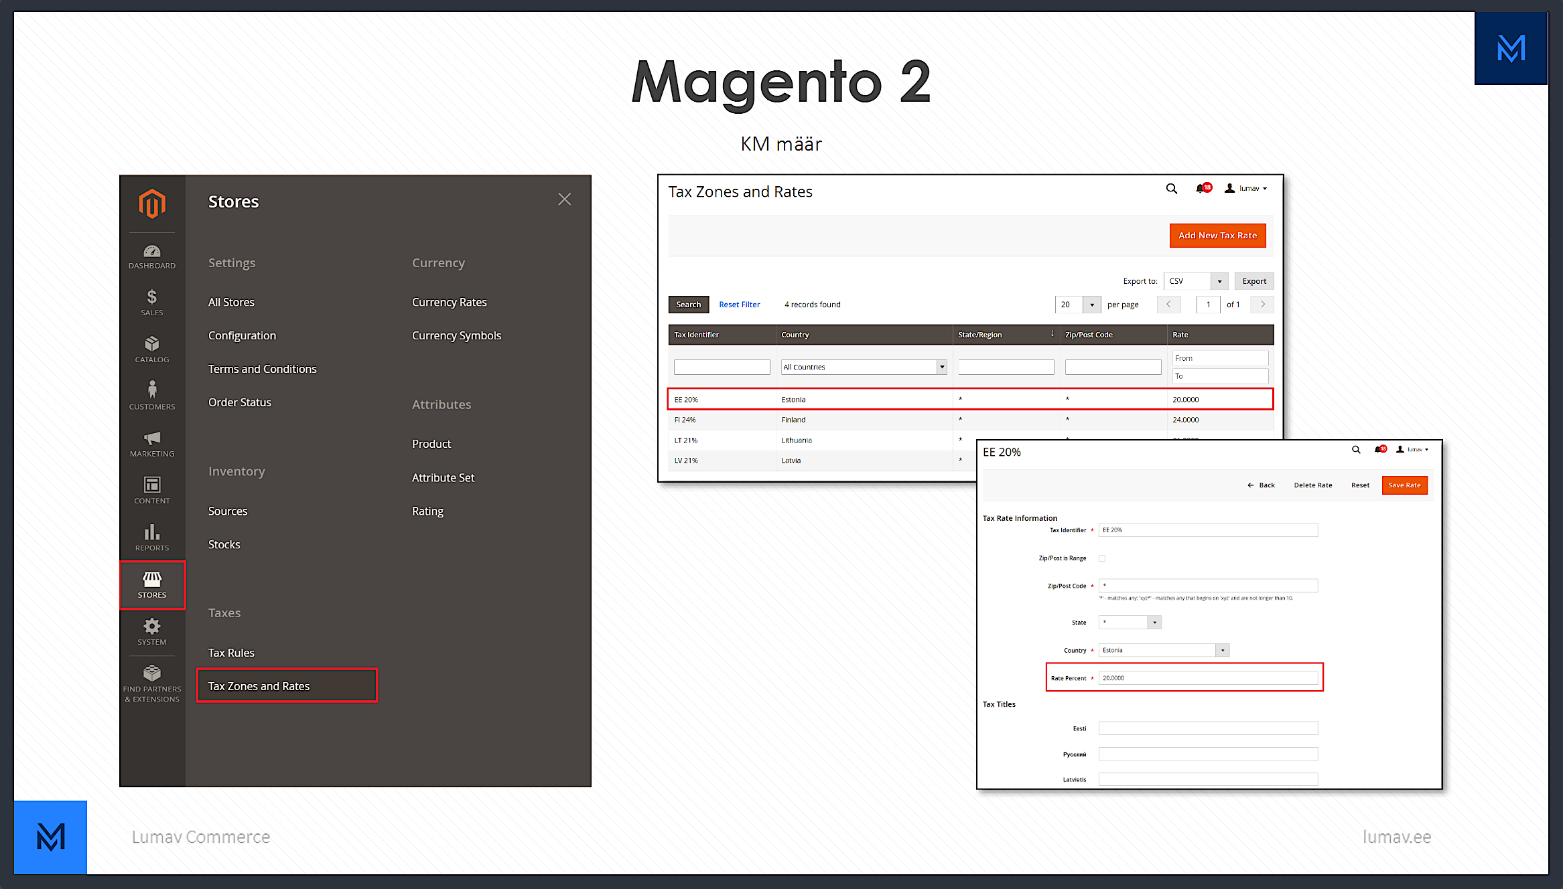Open Tax Rules menu item
Viewport: 1563px width, 889px height.
tap(231, 653)
